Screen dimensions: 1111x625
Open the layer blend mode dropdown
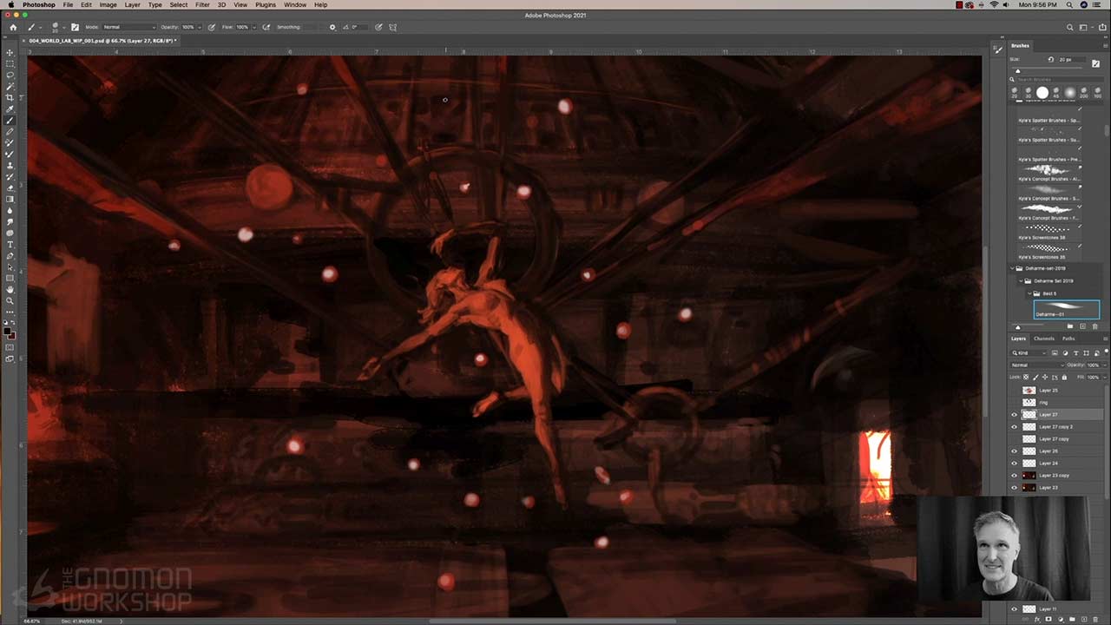[1037, 365]
